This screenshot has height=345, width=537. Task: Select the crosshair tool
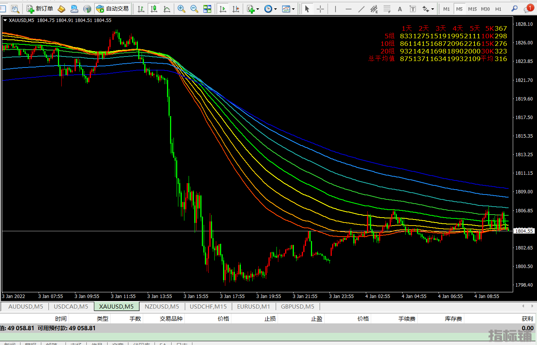click(320, 9)
